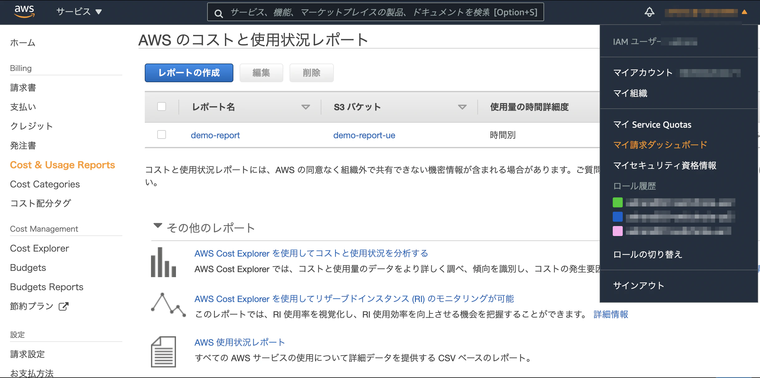Open the demo-report link
The image size is (760, 378).
[x=215, y=135]
